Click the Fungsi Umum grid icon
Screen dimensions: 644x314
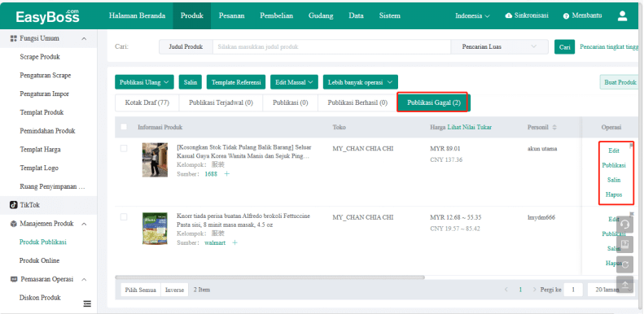pyautogui.click(x=14, y=38)
